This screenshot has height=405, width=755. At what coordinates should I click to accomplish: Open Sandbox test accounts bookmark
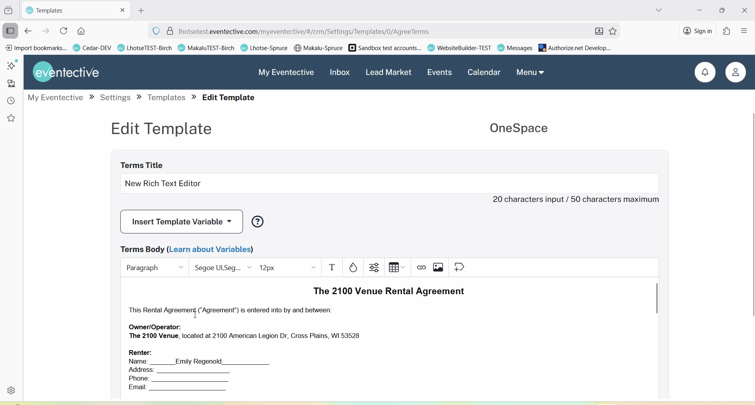click(385, 48)
